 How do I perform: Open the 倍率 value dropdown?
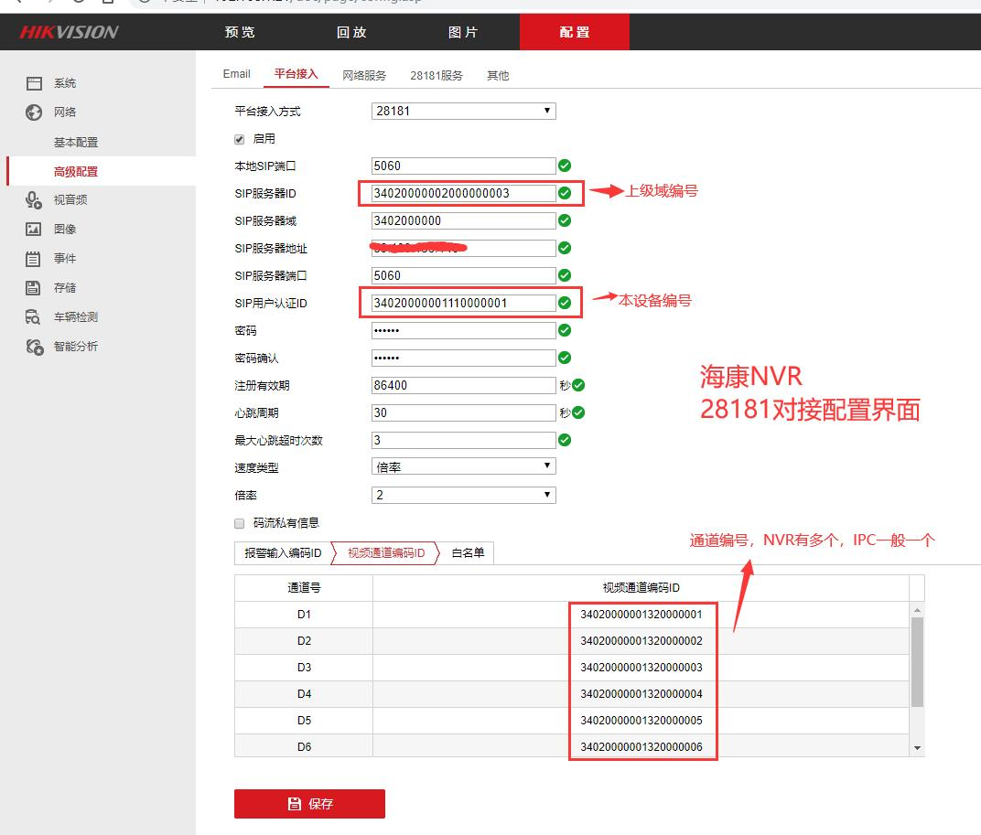coord(463,494)
